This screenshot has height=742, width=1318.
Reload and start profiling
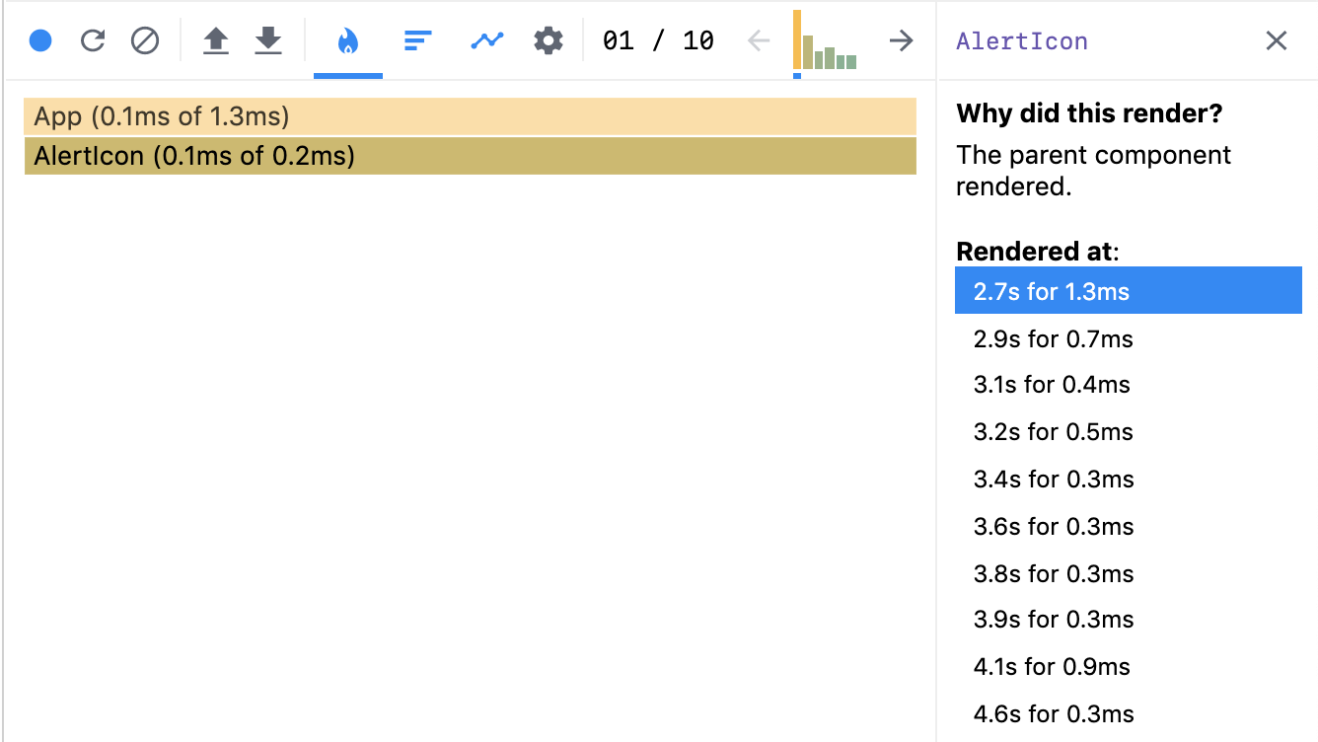tap(92, 40)
